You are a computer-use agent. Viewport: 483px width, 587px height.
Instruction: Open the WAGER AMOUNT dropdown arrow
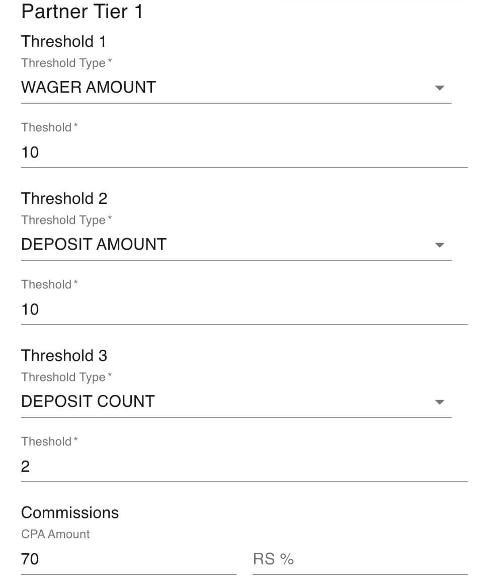point(439,88)
